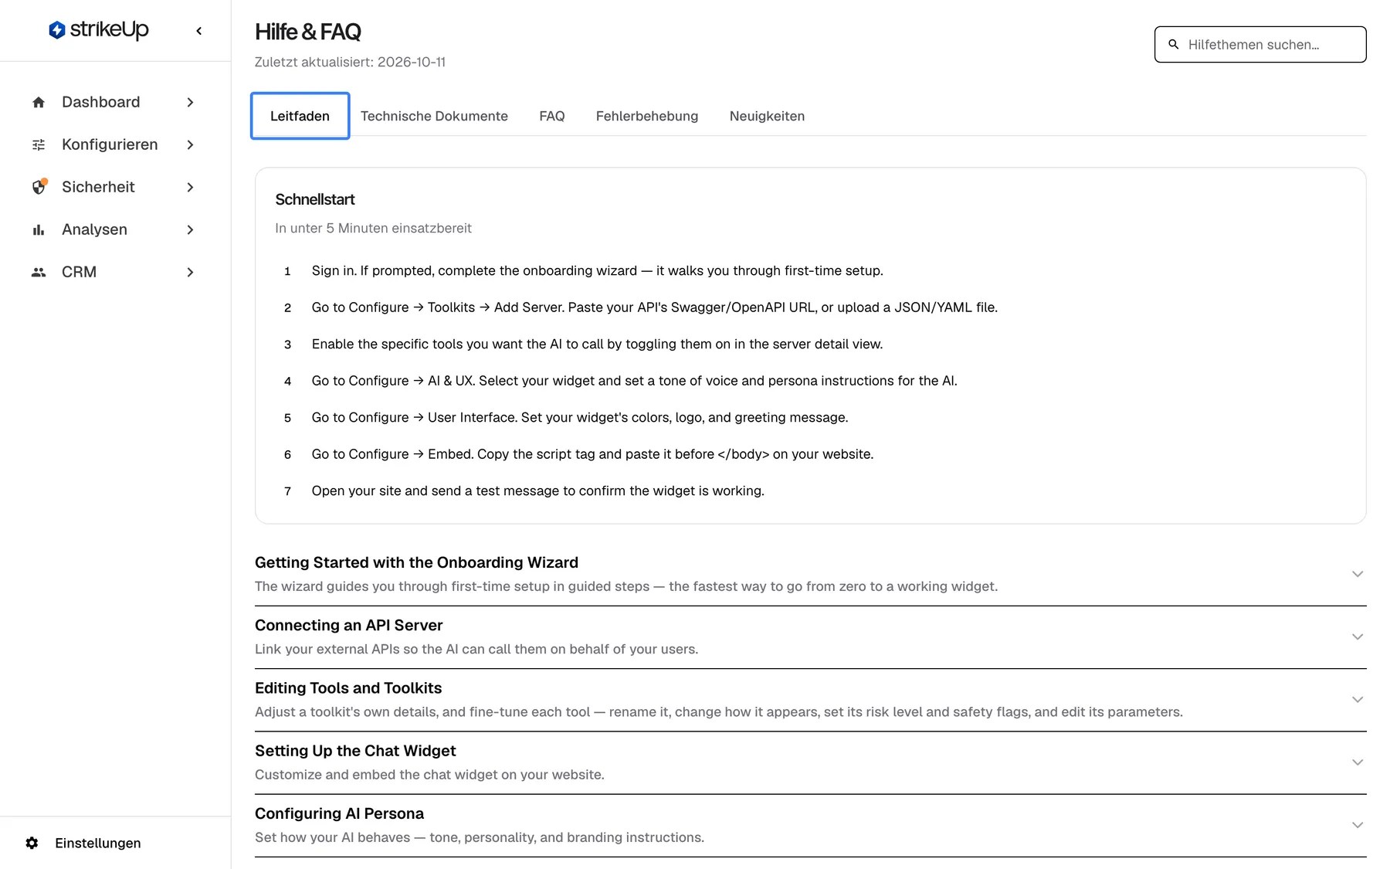This screenshot has width=1390, height=869.
Task: Click the Setting Up the Chat Widget heading
Action: click(x=355, y=751)
